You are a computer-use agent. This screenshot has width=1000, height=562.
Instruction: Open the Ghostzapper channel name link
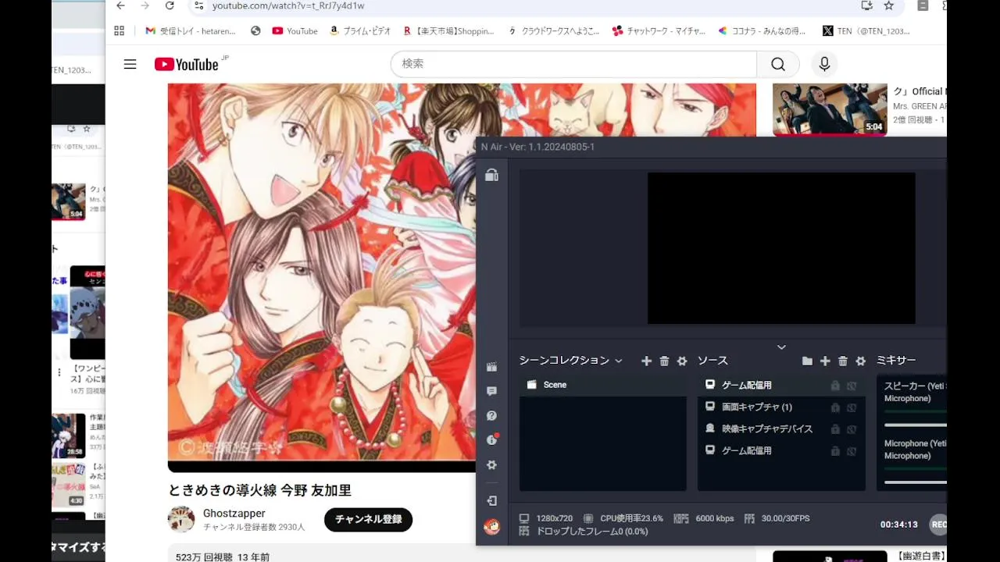pyautogui.click(x=234, y=513)
